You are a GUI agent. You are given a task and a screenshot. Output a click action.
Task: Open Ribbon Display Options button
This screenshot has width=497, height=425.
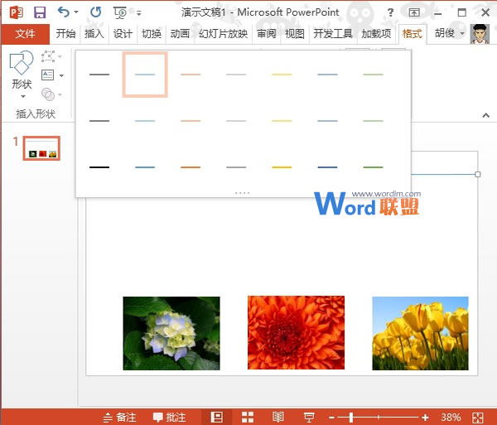pyautogui.click(x=414, y=12)
